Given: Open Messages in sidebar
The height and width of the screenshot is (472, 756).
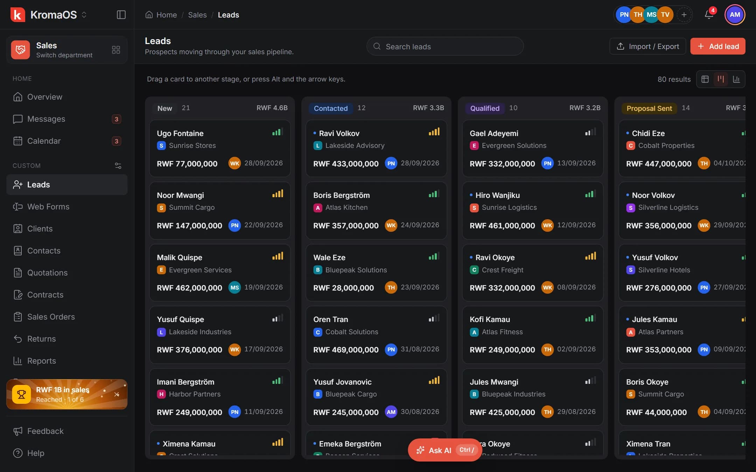Looking at the screenshot, I should click(x=67, y=119).
